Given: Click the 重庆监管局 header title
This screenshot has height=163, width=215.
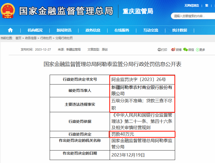Looking at the screenshot, I should 138,11.
